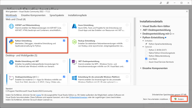Enable Native Python-Entwicklungstools option
Screen dimensions: 192x108
146,53
